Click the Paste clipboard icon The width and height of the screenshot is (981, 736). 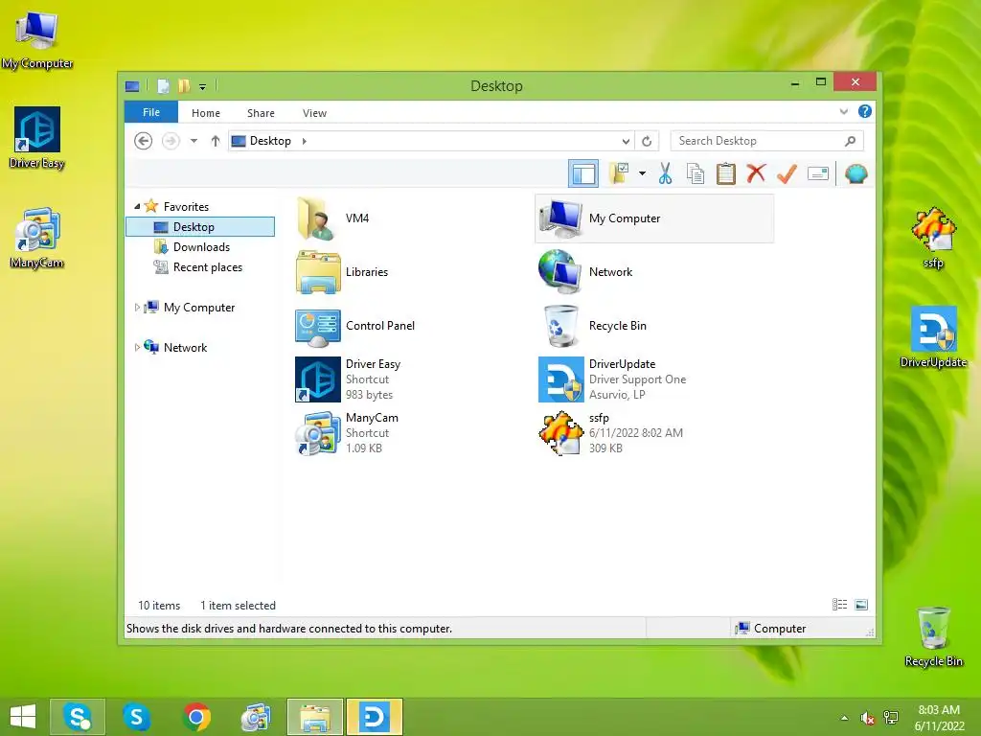726,173
